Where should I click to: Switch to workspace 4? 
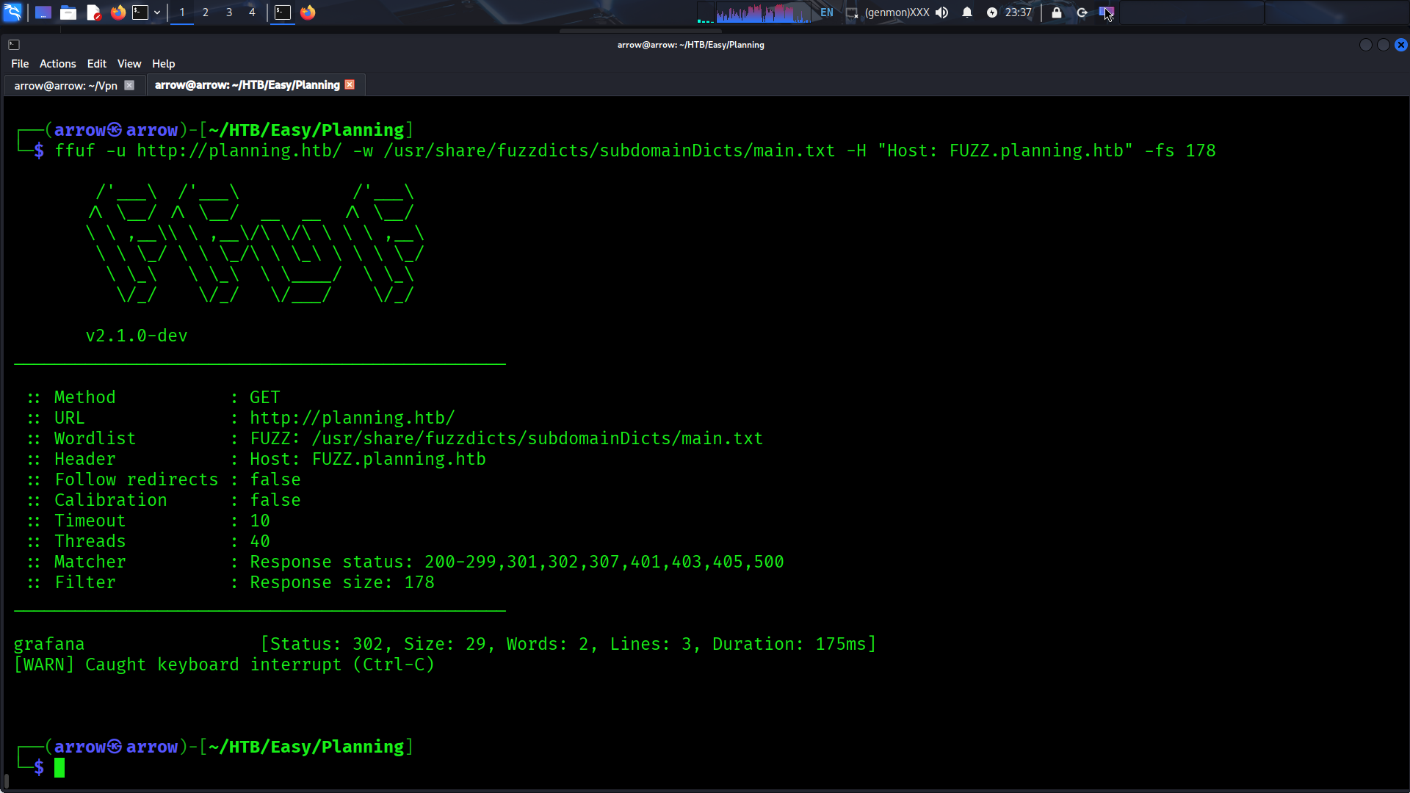(252, 12)
